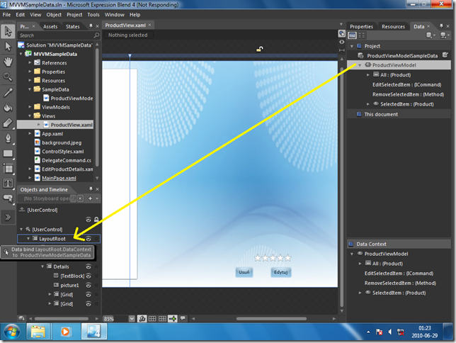Toggle rendering of effects fx icon
The height and width of the screenshot is (343, 456).
(x=142, y=318)
